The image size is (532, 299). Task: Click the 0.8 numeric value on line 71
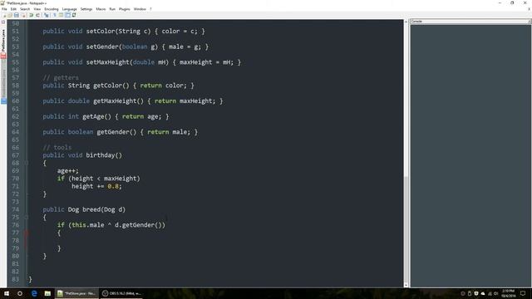113,186
